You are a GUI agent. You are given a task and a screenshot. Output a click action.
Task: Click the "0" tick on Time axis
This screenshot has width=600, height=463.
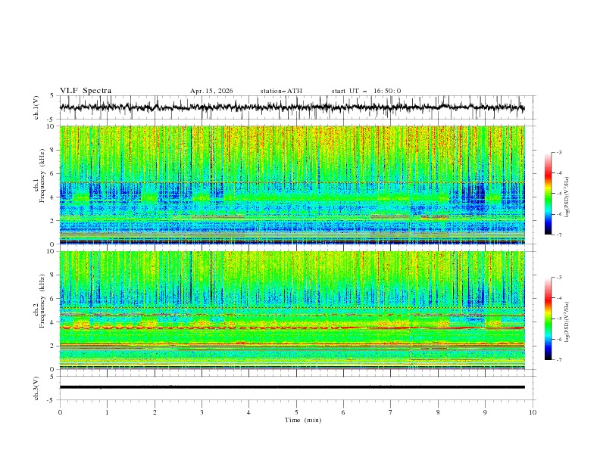click(x=60, y=412)
